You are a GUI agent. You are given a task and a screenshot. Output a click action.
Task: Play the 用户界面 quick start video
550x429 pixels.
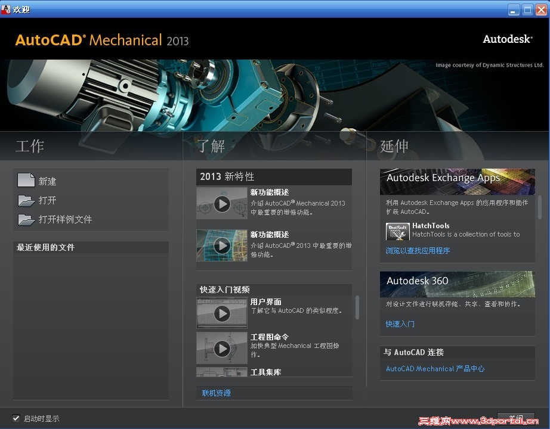(x=222, y=313)
